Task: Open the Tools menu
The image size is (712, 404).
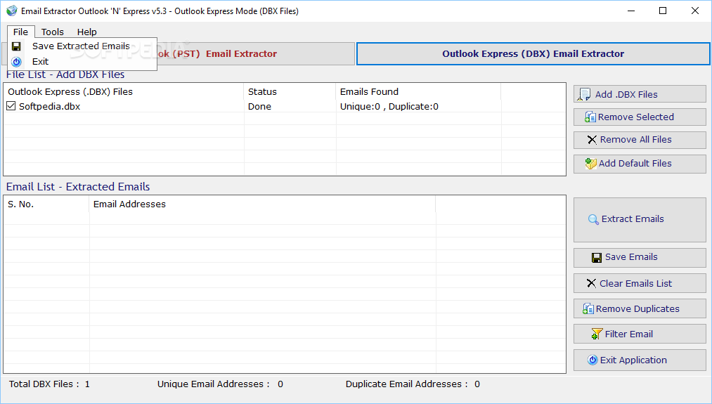Action: pos(52,32)
